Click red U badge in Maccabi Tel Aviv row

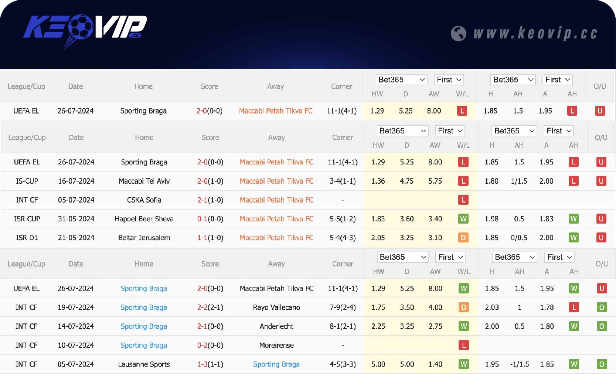(601, 181)
